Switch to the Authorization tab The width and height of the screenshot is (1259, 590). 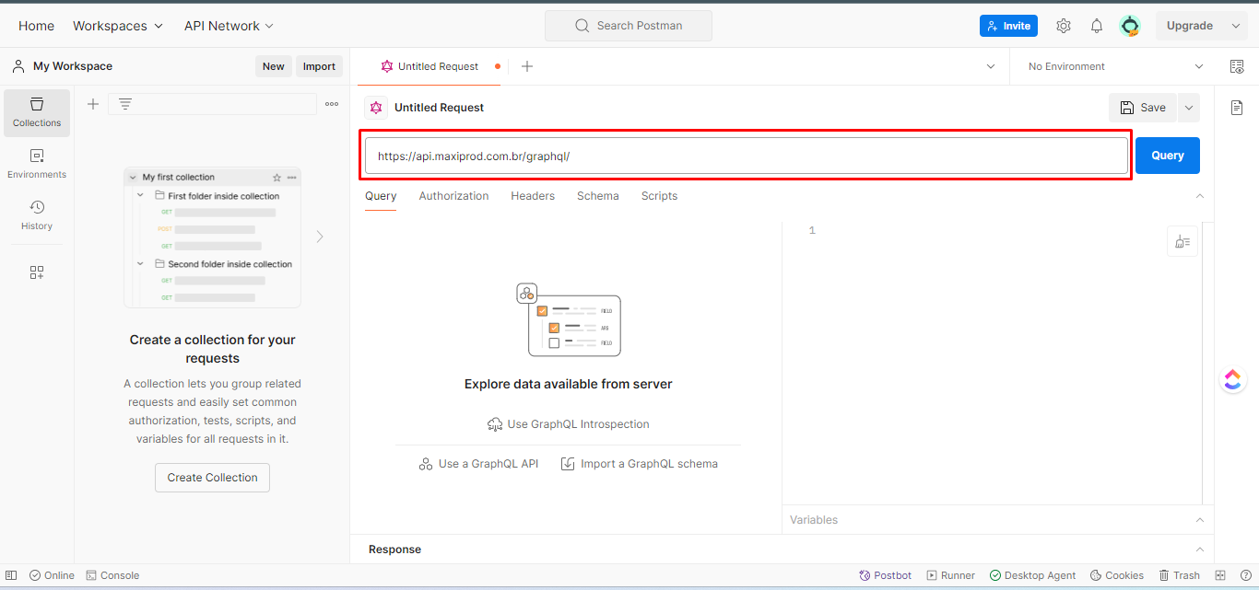(453, 196)
